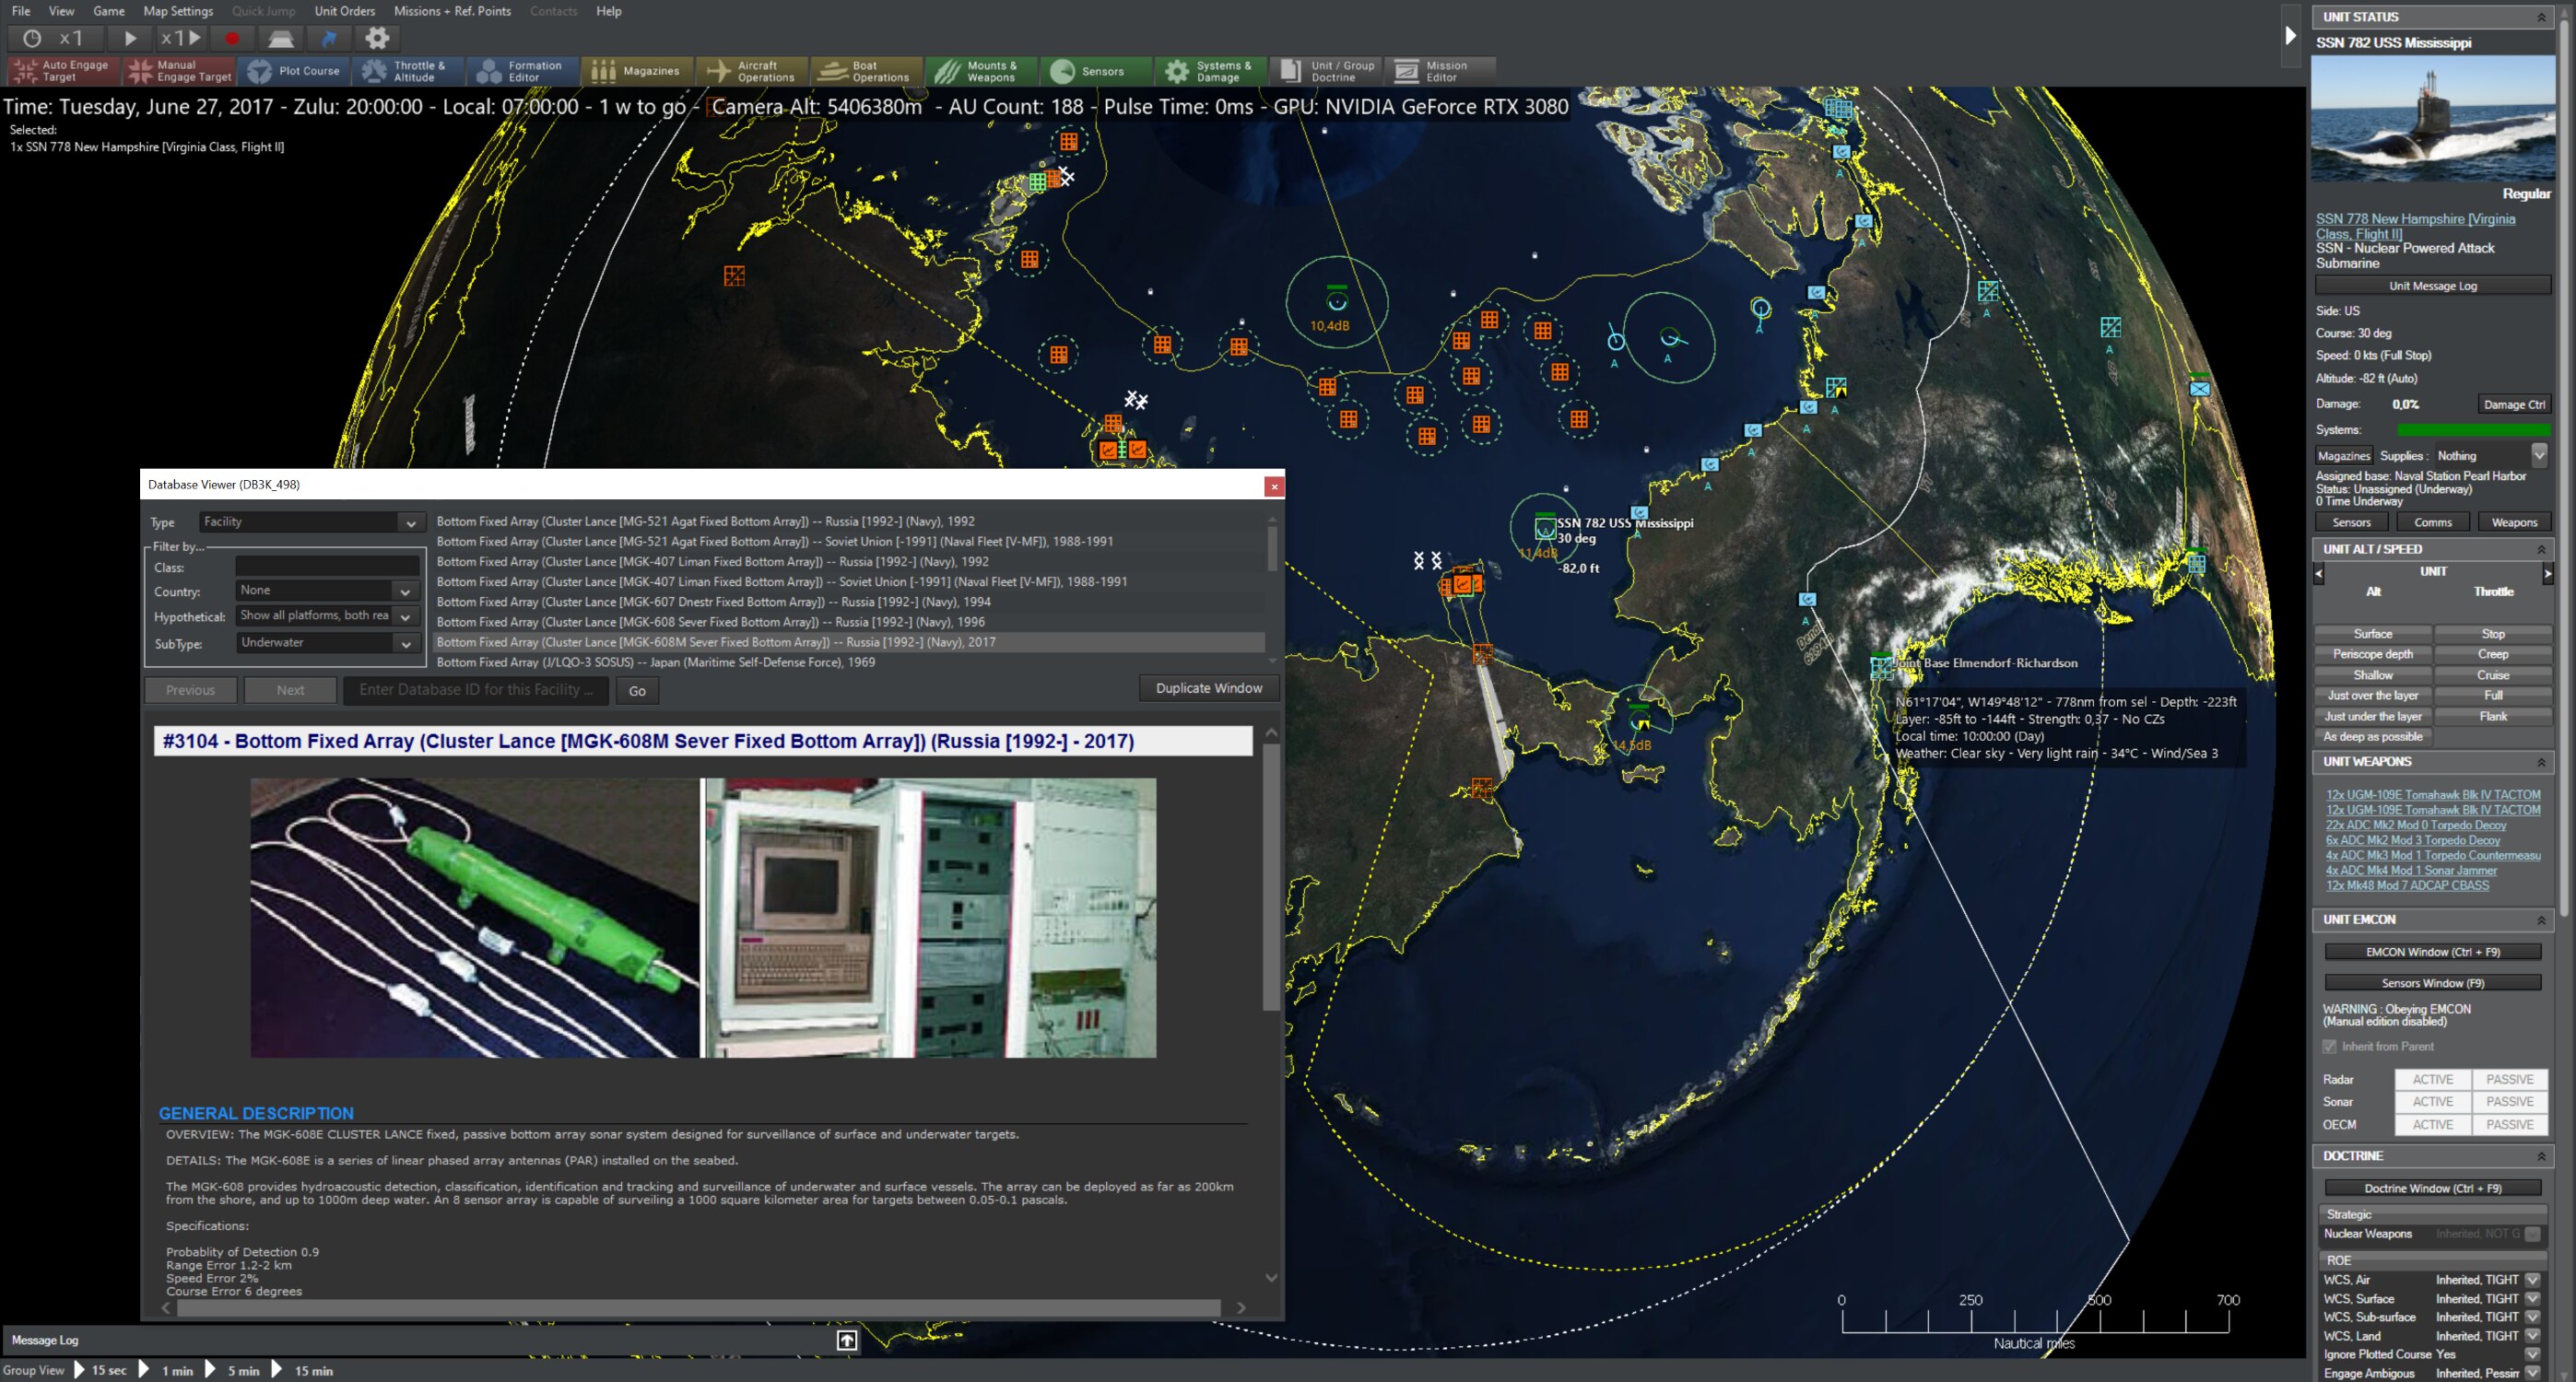Set Radar EMCON to ACTIVE
This screenshot has height=1382, width=2576.
pyautogui.click(x=2432, y=1079)
